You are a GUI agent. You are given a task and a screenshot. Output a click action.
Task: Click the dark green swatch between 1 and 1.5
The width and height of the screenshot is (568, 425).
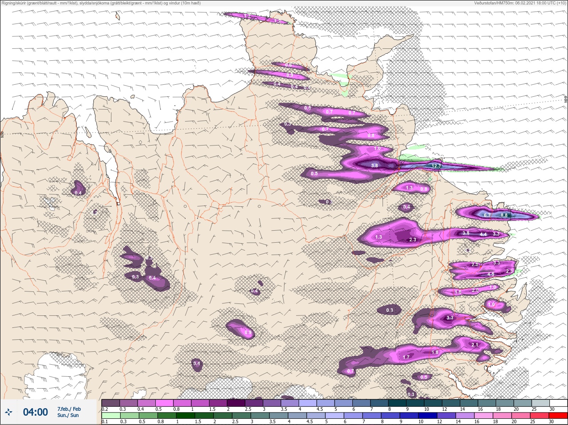(186, 416)
